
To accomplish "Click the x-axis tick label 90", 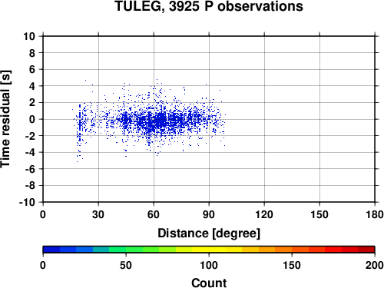I will (209, 214).
